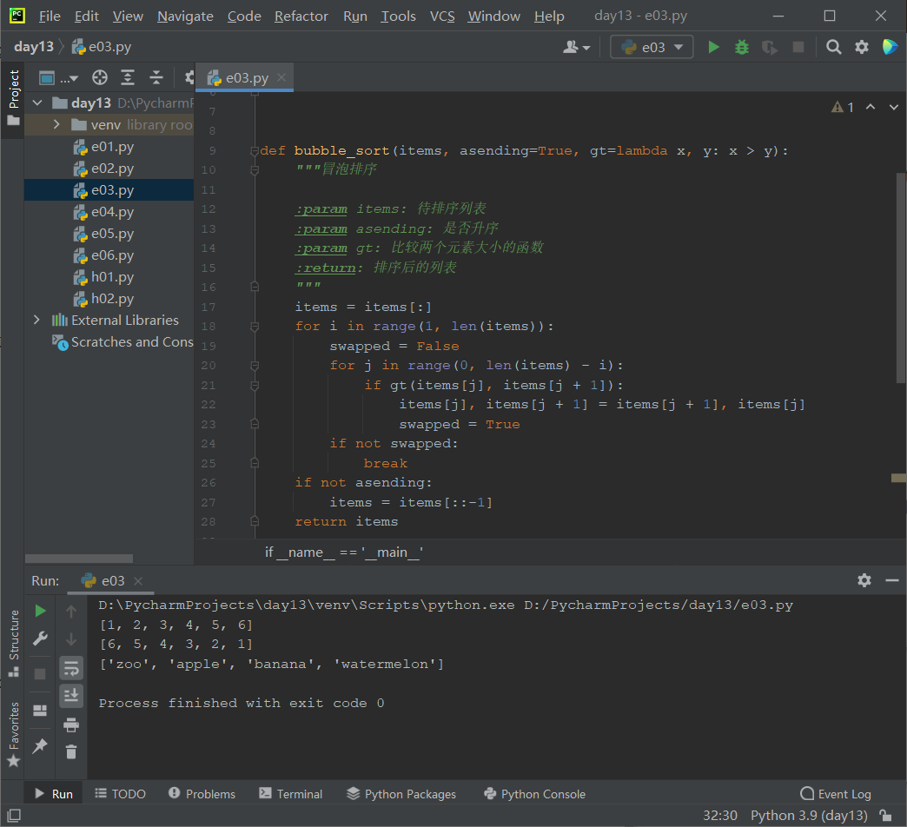The height and width of the screenshot is (827, 907).
Task: Select Scratches and Consoles node
Action: coord(122,341)
